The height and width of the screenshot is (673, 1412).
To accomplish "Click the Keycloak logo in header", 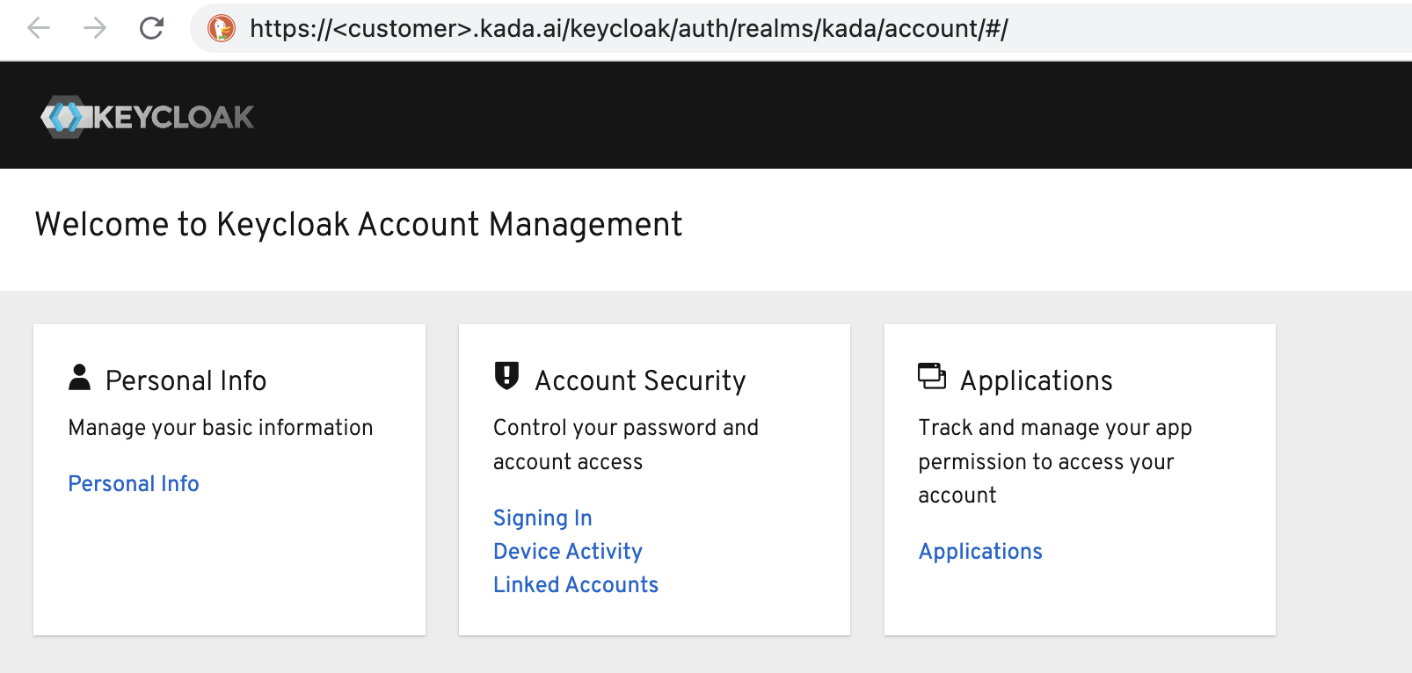I will point(147,117).
